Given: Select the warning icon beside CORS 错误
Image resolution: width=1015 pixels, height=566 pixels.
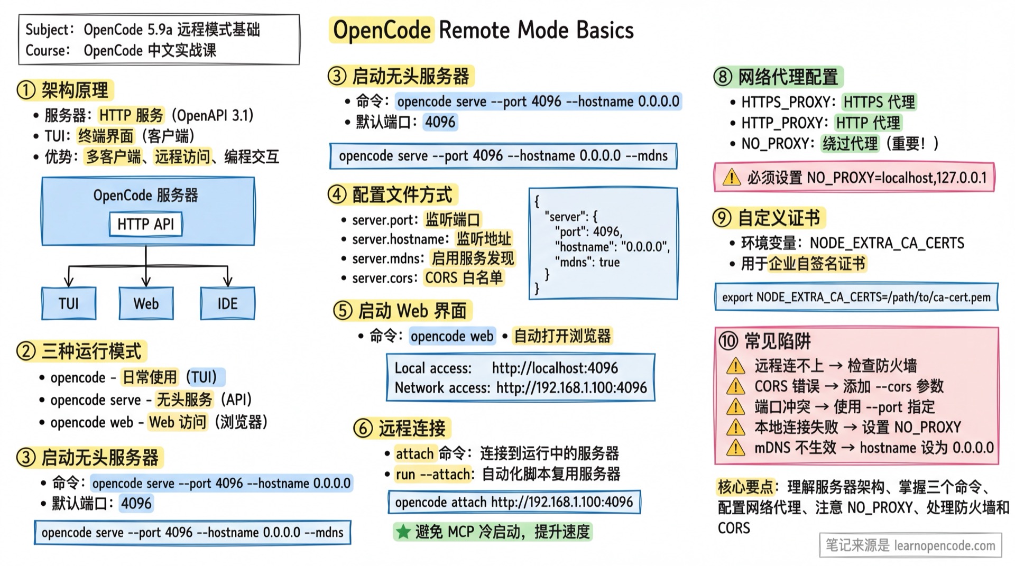Looking at the screenshot, I should tap(735, 386).
